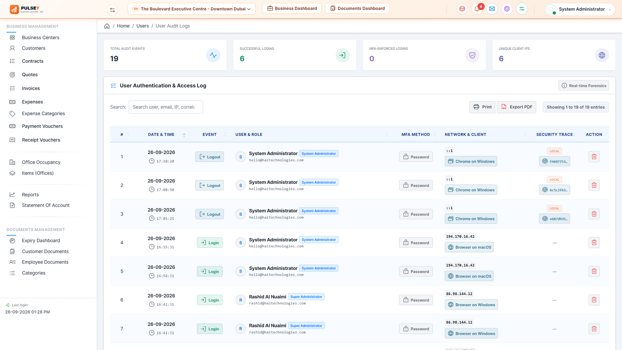Open Office Occupancy page
Viewport: 622px width, 350px height.
[x=41, y=162]
